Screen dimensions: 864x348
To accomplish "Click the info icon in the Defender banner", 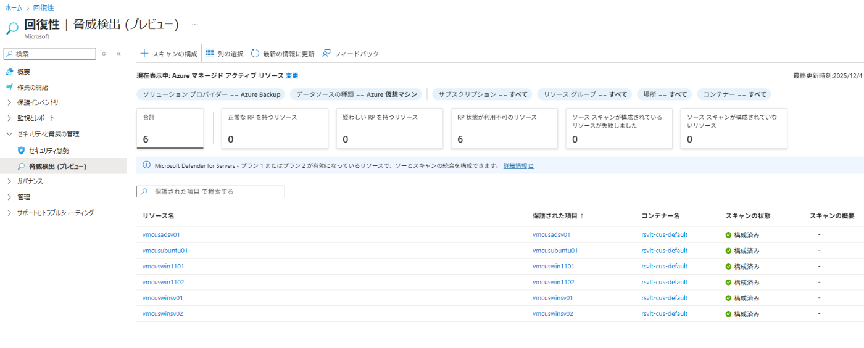I will pyautogui.click(x=146, y=165).
